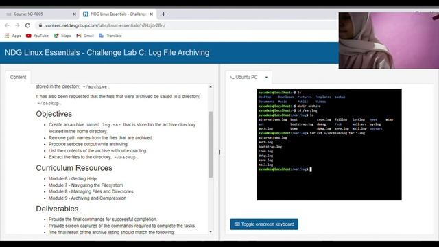This screenshot has height=247, width=439.
Task: Click the webcam video thumbnail
Action: point(389,40)
